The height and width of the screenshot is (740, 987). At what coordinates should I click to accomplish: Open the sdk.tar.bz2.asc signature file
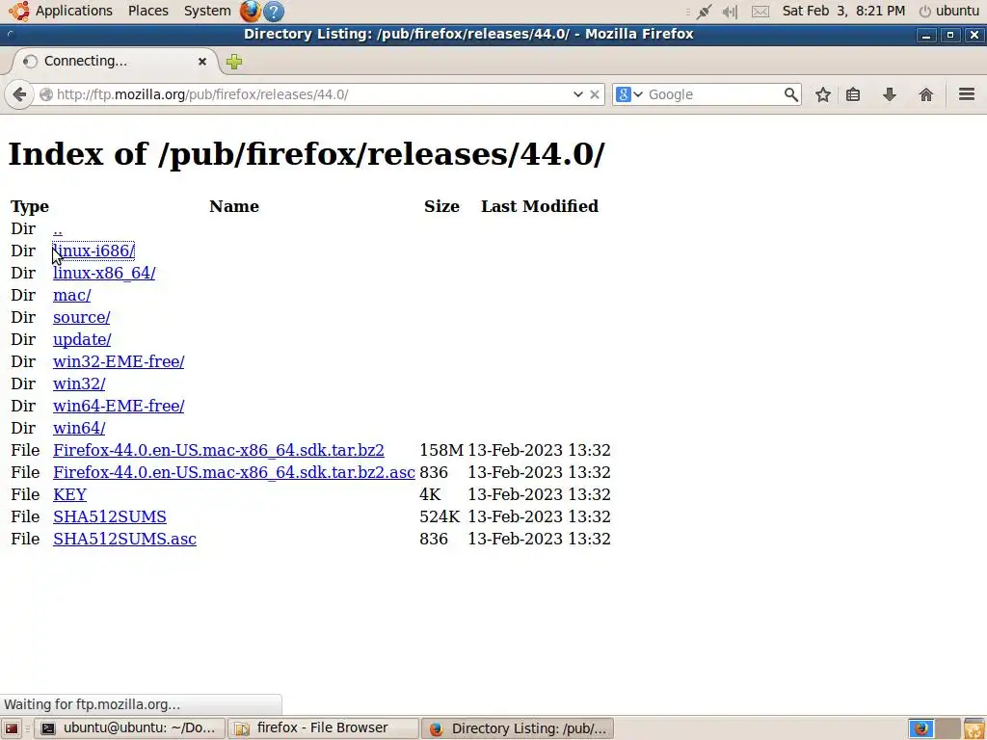click(x=233, y=472)
